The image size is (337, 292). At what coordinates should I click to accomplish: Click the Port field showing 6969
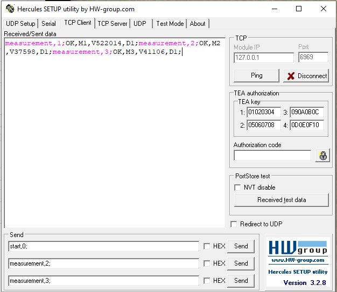(x=313, y=57)
